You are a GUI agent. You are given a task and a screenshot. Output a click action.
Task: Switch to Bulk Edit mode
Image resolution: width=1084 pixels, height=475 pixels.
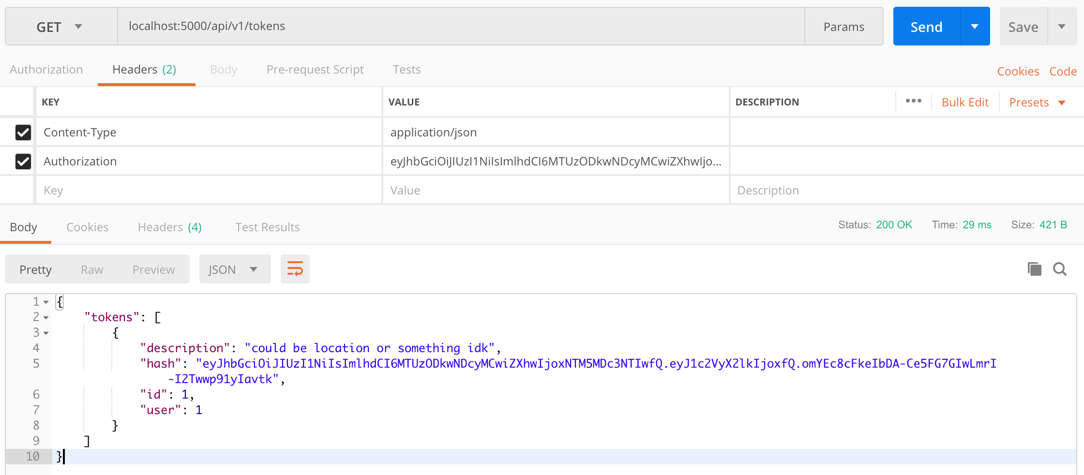965,103
